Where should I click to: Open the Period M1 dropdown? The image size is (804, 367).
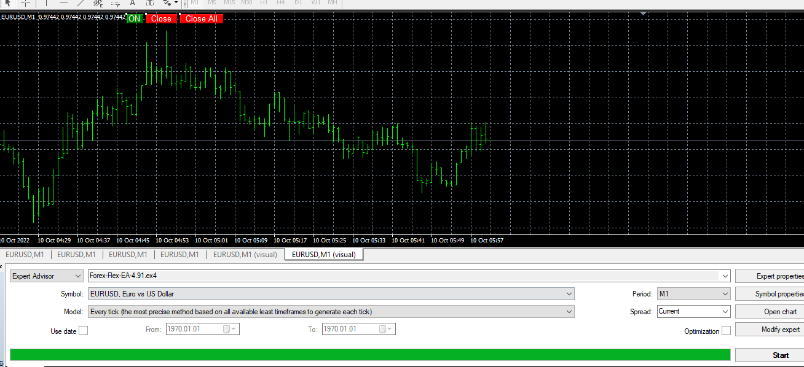[x=693, y=294]
